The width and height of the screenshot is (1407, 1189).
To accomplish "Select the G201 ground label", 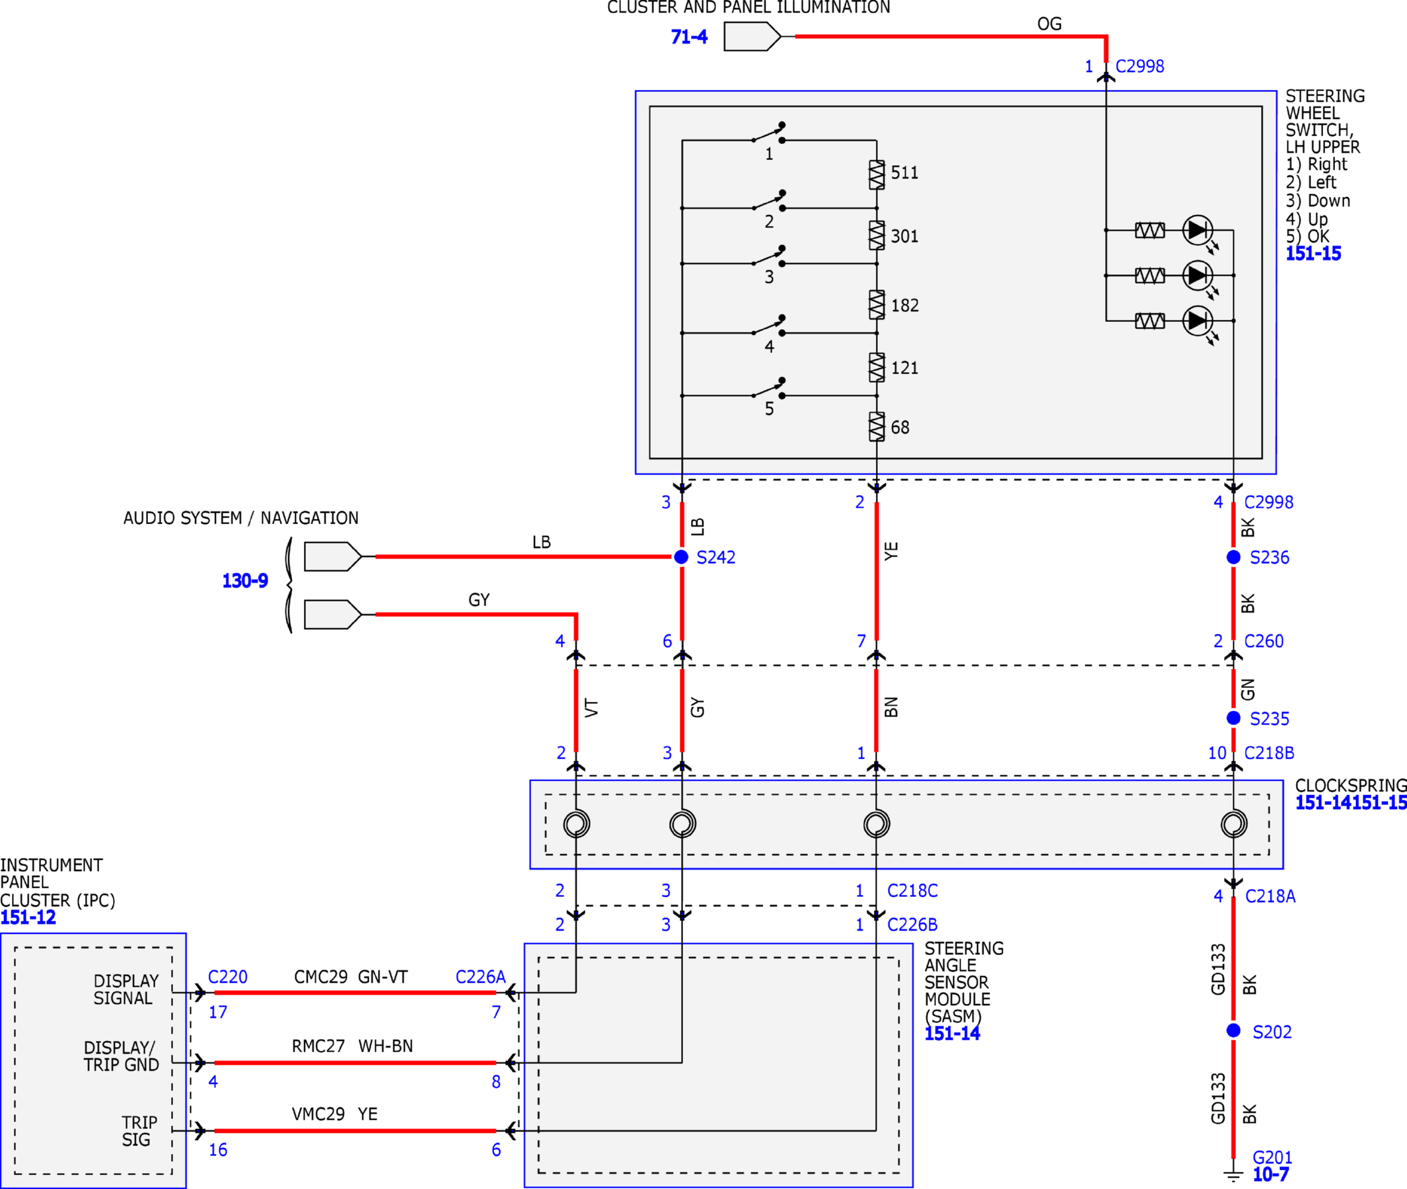I will 1272,1157.
